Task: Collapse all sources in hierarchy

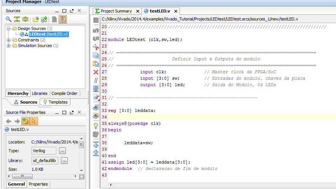Action: (17, 19)
